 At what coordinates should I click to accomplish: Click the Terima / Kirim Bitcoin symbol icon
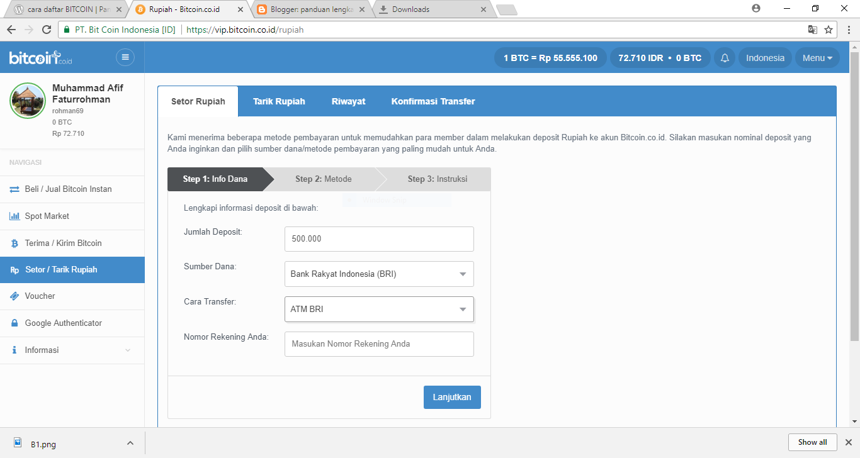tap(14, 243)
